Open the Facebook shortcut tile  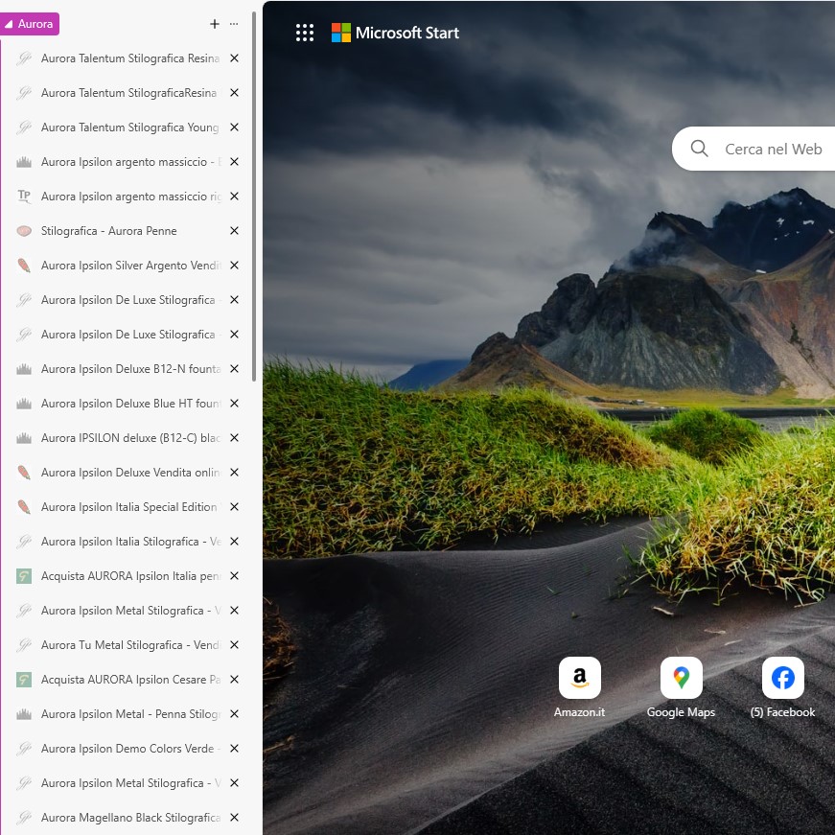click(x=782, y=679)
